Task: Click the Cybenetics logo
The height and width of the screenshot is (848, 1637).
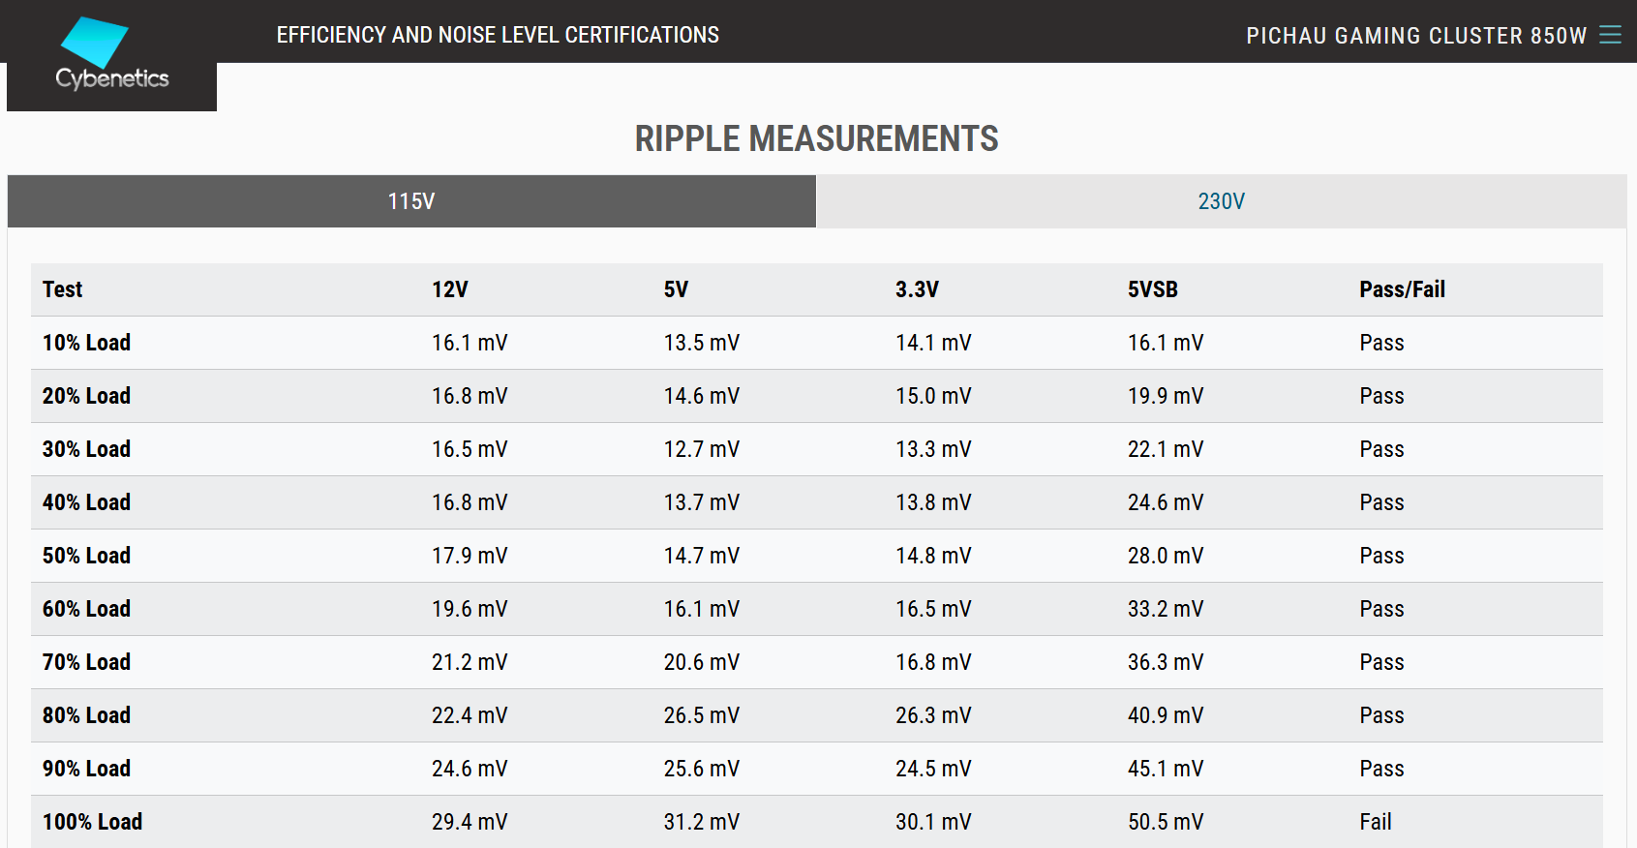Action: [x=111, y=55]
